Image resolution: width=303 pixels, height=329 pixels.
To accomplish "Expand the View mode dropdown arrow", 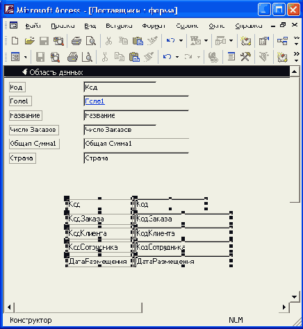I will coord(26,57).
